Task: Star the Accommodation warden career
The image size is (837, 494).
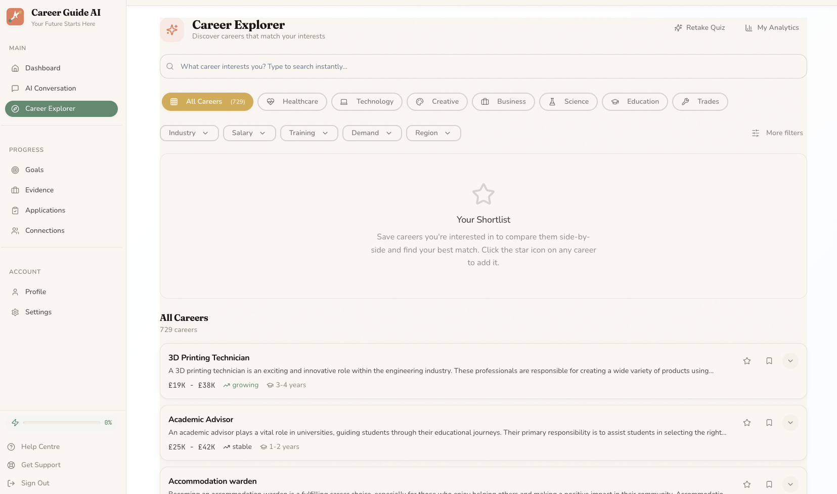Action: click(747, 484)
